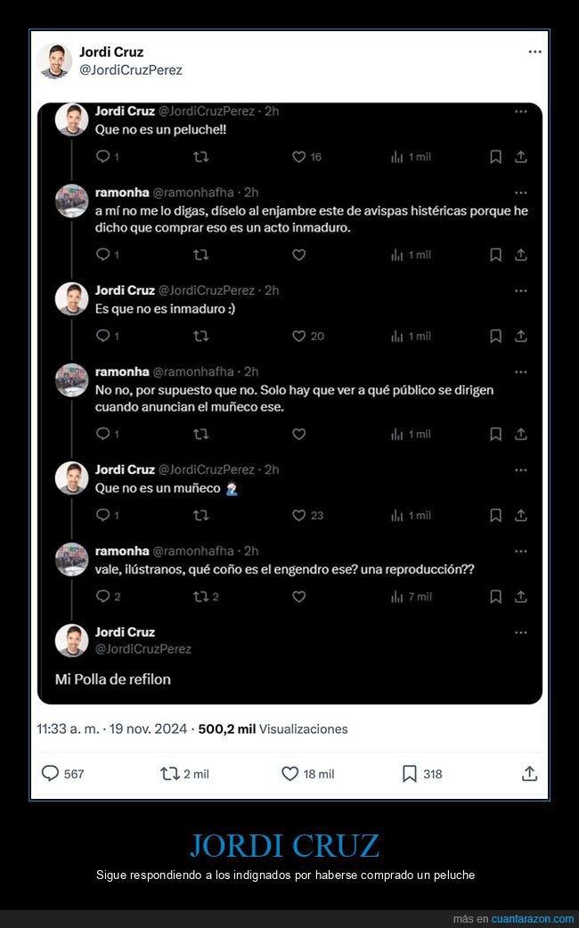The width and height of the screenshot is (579, 928).
Task: Bookmark the tweet with 318 saves
Action: [409, 774]
